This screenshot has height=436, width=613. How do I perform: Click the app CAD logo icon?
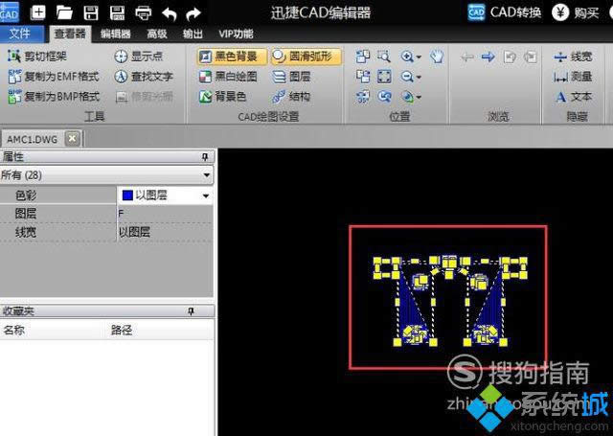(9, 12)
